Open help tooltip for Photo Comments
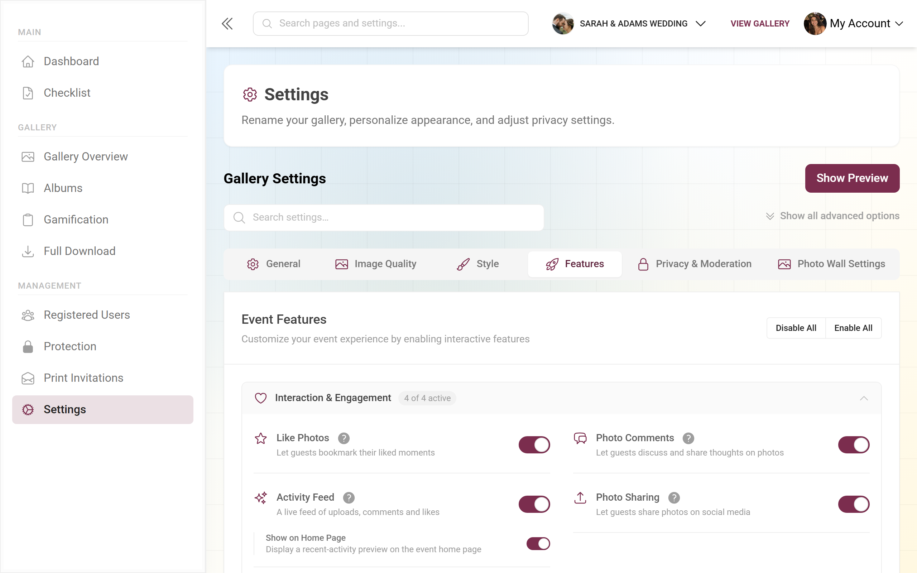Viewport: 917px width, 573px height. 688,438
